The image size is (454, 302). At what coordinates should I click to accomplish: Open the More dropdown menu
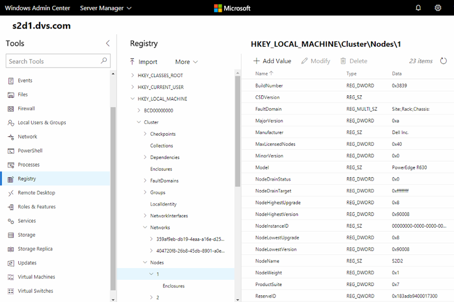pos(187,62)
